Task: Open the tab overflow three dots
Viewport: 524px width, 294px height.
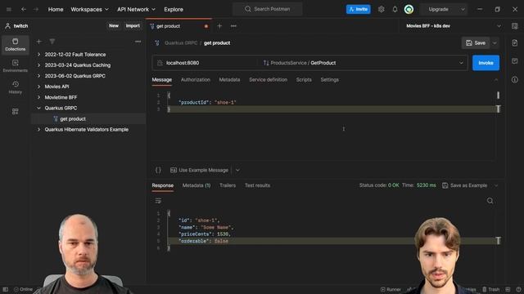Action: (x=233, y=26)
